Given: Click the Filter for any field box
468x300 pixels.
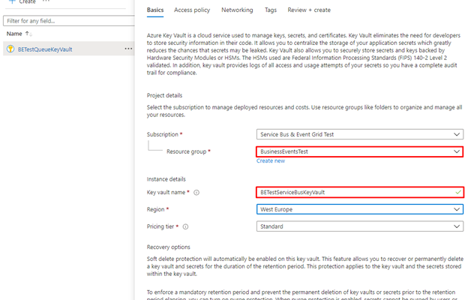Looking at the screenshot, I should click(69, 21).
